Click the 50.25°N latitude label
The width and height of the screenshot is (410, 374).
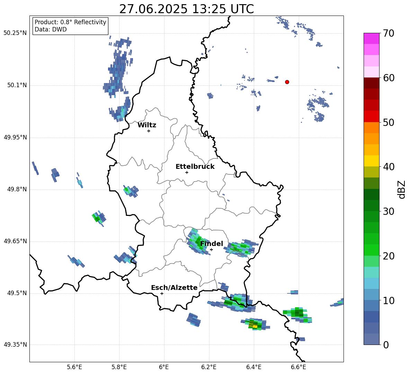point(15,33)
